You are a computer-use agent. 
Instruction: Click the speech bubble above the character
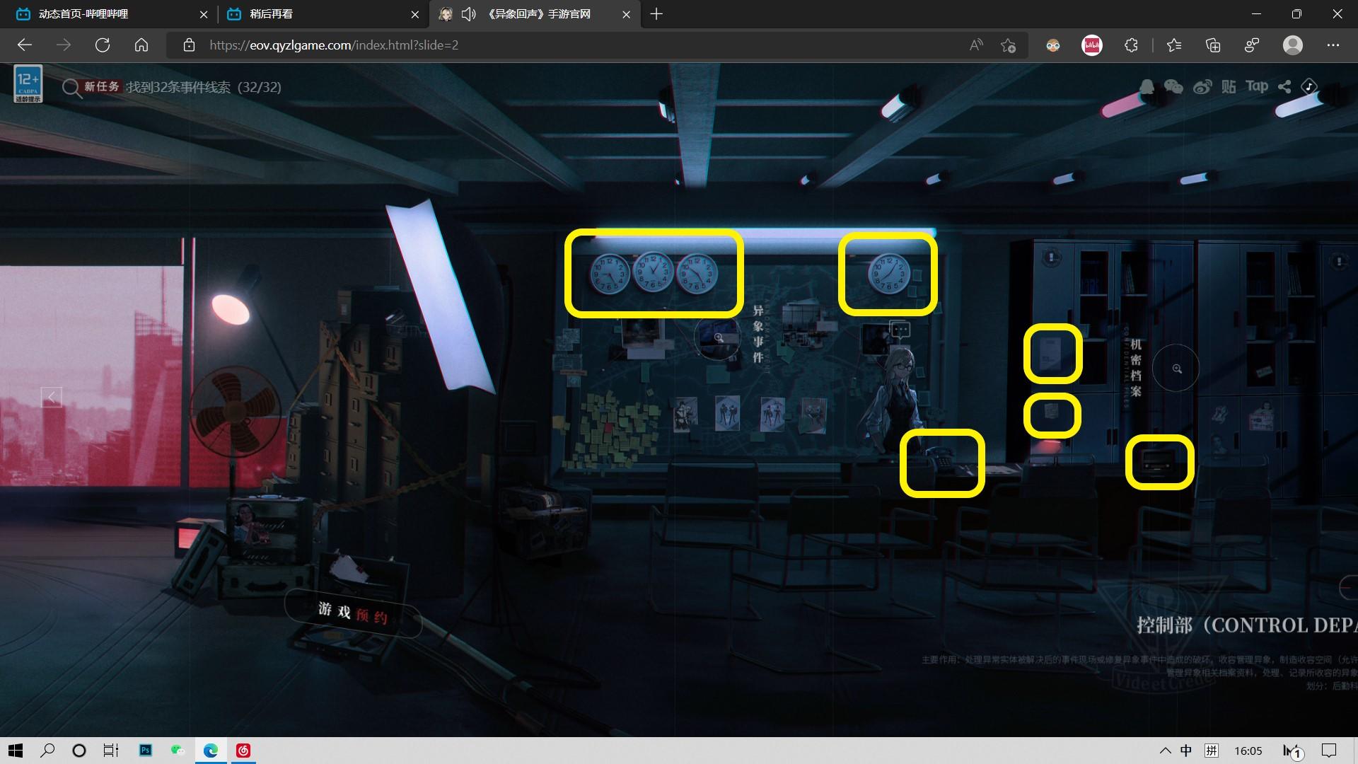click(x=900, y=329)
